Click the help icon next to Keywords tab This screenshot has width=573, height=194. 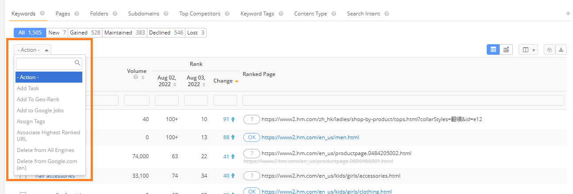(42, 14)
